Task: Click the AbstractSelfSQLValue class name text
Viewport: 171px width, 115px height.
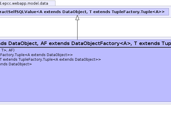Action: (18, 12)
